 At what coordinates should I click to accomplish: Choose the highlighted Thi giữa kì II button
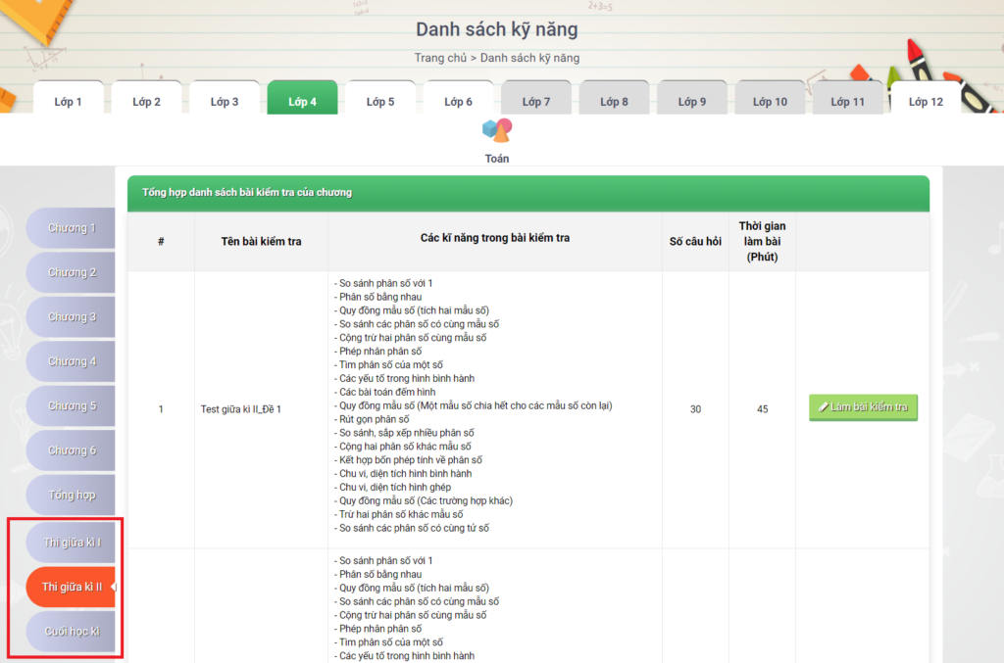(x=71, y=587)
